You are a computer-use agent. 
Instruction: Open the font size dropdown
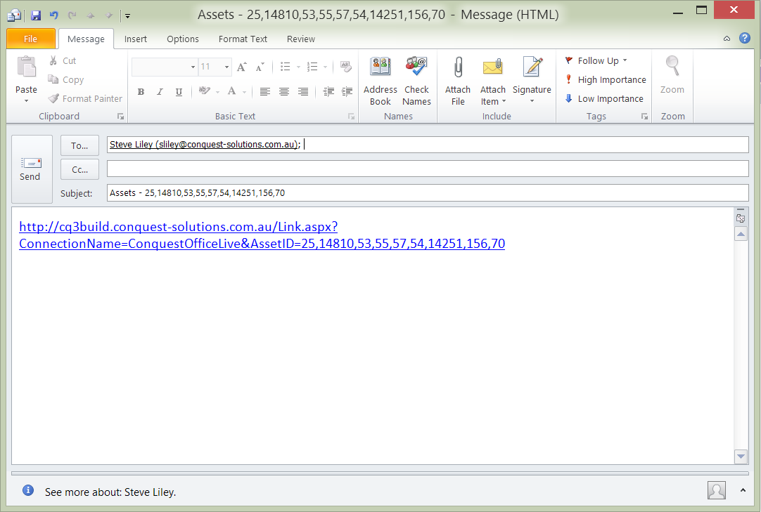pos(226,67)
